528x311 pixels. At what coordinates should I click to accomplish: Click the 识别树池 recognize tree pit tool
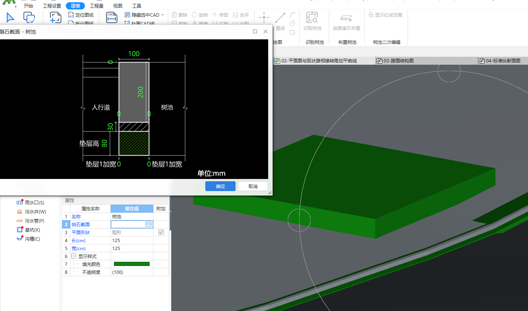[x=312, y=21]
